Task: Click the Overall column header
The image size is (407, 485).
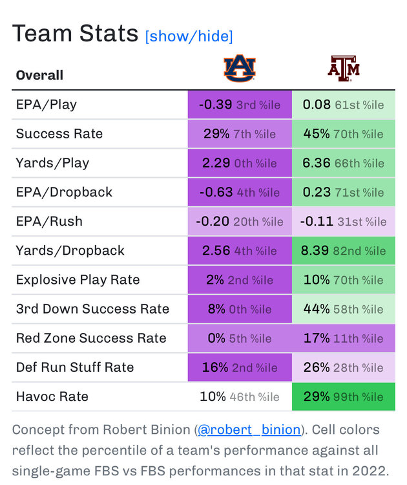Action: [39, 75]
